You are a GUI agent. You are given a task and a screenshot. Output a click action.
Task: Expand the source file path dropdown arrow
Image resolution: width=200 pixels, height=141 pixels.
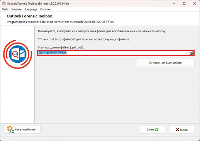tap(186, 53)
